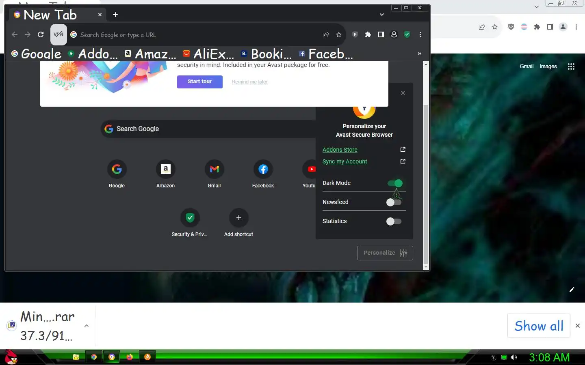Open the AliEx... bookmark

208,54
